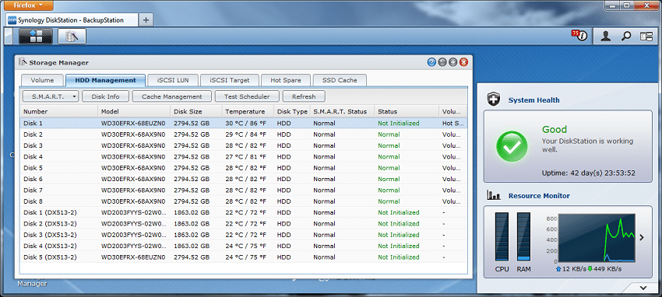Select the Disk 1 (DX513-2) row
This screenshot has height=297, width=662.
(244, 212)
